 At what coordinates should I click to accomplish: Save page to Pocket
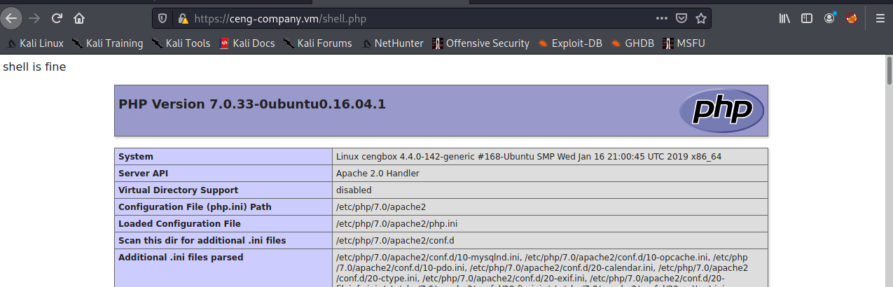(x=681, y=18)
